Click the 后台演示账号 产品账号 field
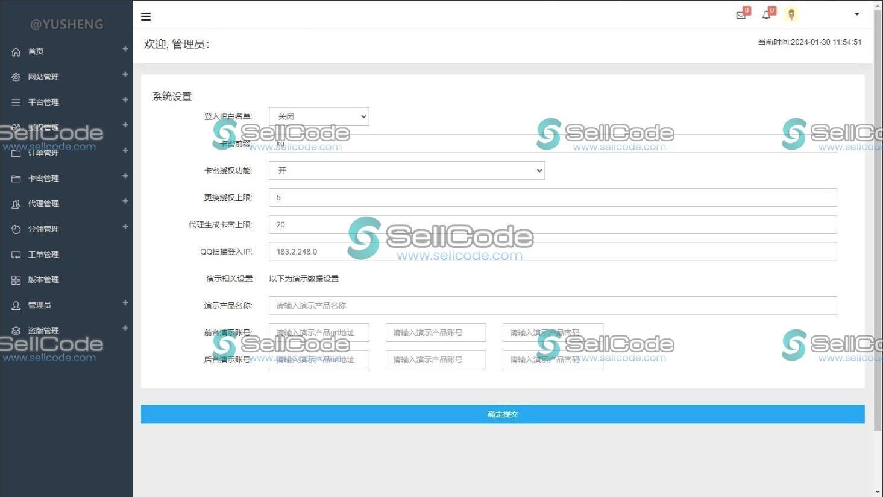 (x=436, y=359)
